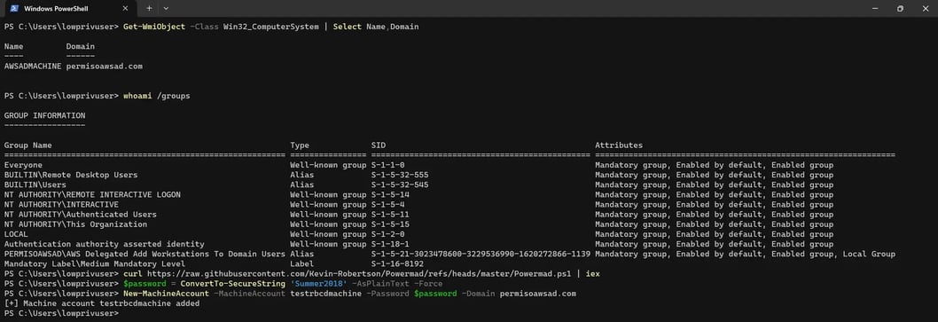
Task: Click NT AUTHORITY\Authenticated Users entry
Action: 80,215
